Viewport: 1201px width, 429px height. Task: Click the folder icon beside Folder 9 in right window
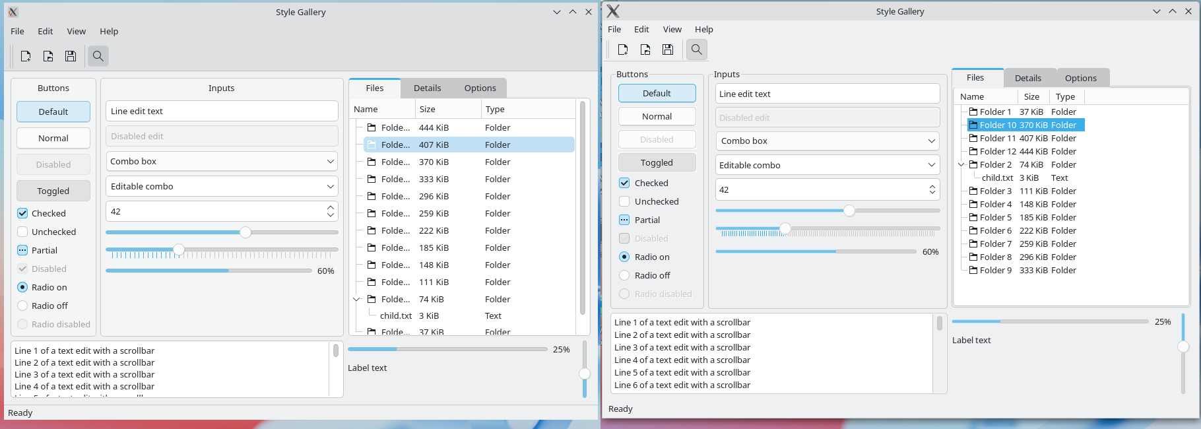[x=973, y=271]
